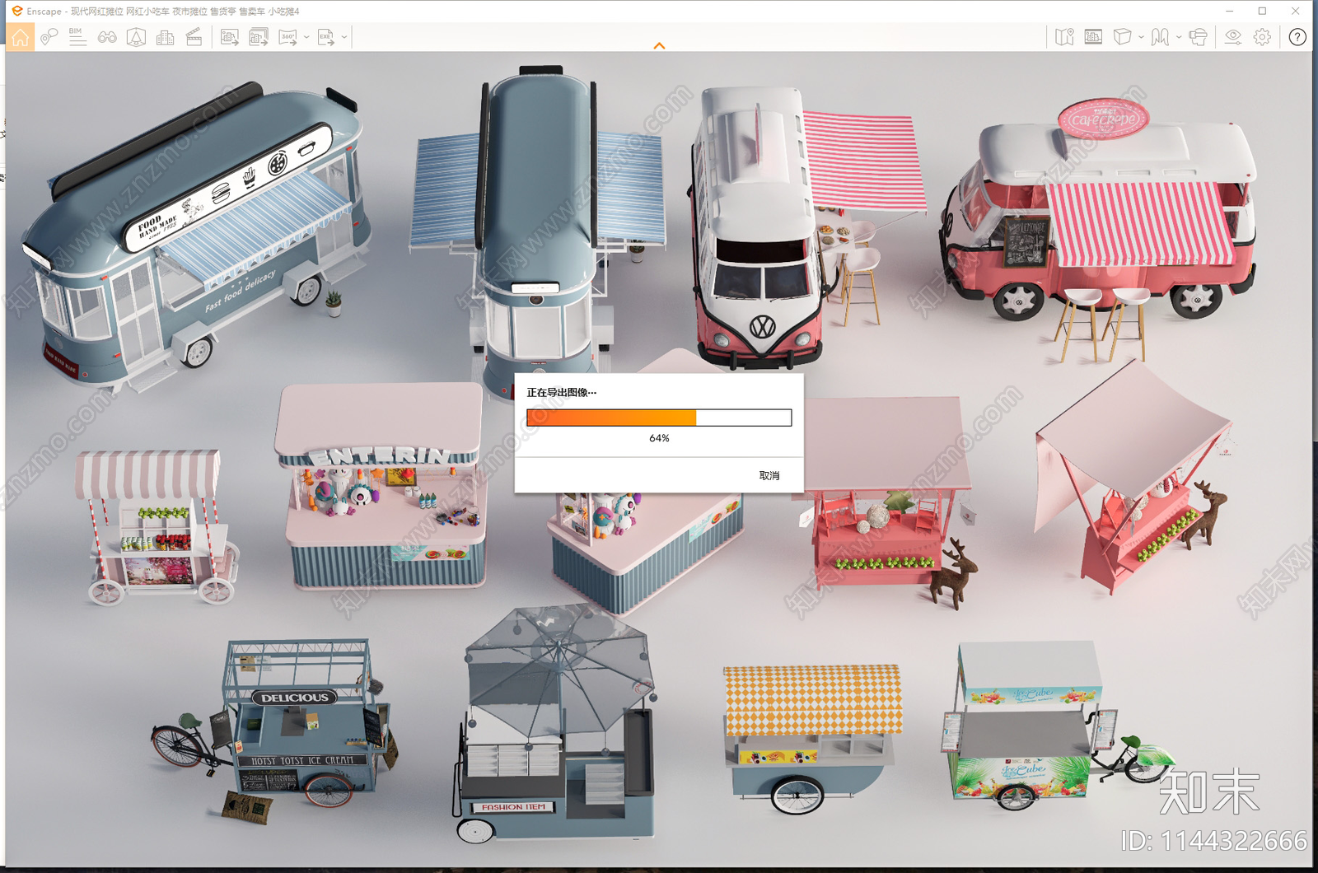Click the batch rendering export icon
This screenshot has width=1318, height=873.
[x=259, y=37]
